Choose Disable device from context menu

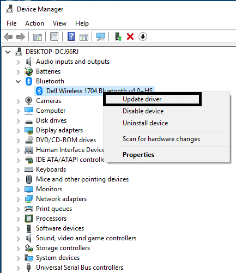[x=167, y=111]
